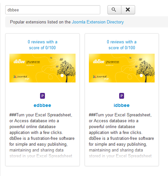
Task: Click the dbBee banner image for edbbee
Action: click(42, 68)
